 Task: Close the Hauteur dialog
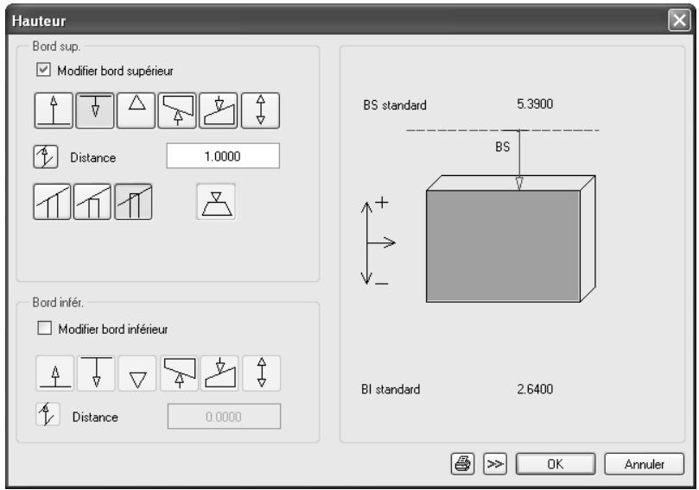tap(679, 21)
